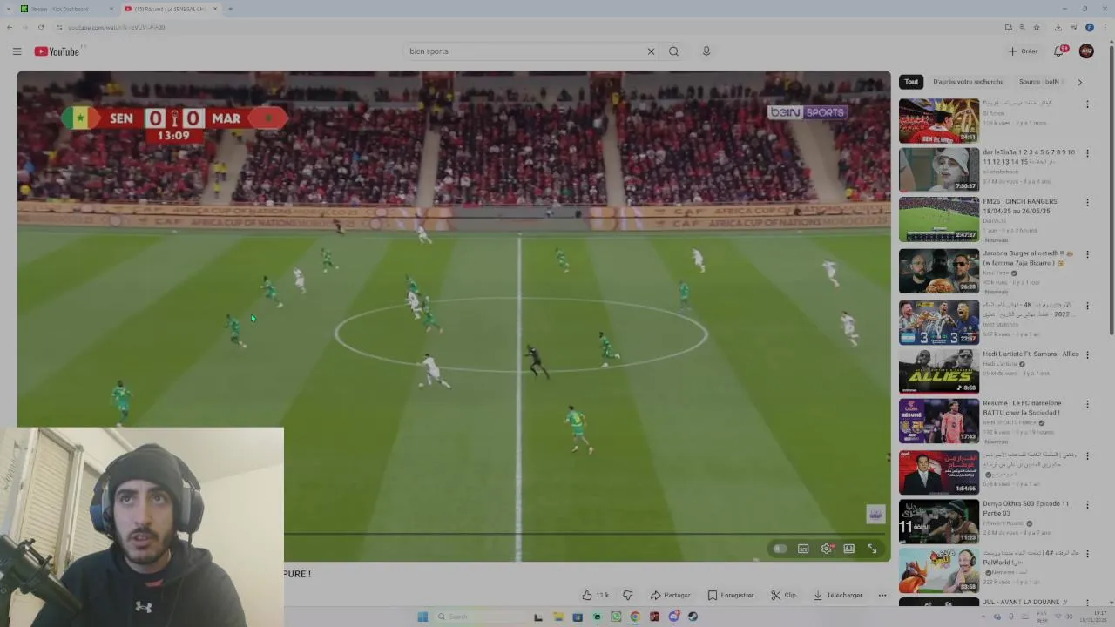Toggle the autoplay switch in the player

[x=780, y=549]
